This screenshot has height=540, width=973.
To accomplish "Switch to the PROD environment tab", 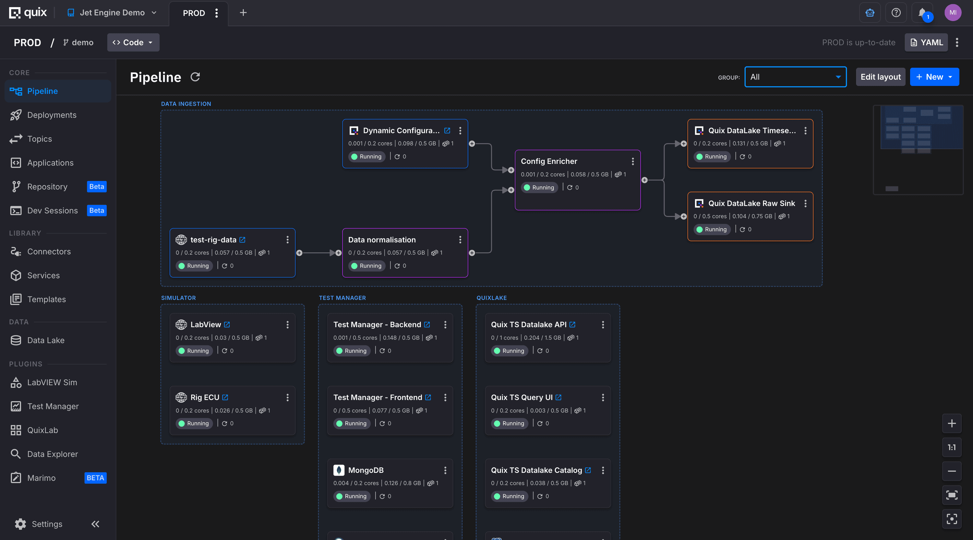I will 194,13.
